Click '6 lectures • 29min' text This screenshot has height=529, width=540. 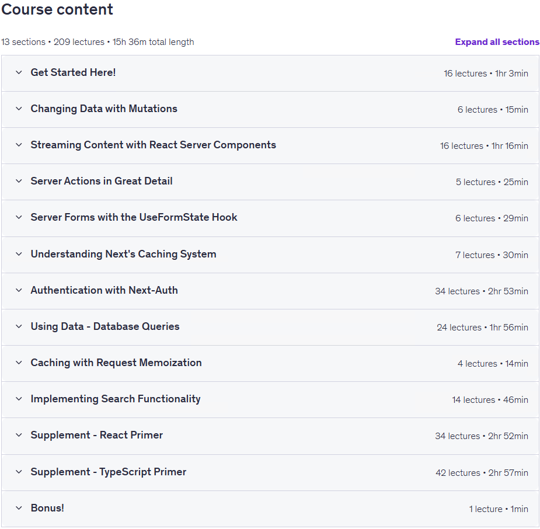492,218
